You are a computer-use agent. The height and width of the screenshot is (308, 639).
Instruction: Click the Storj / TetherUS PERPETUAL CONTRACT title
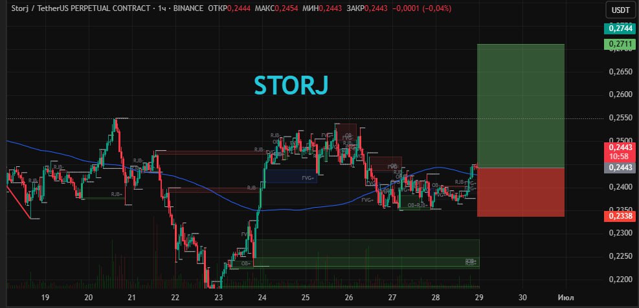point(80,8)
